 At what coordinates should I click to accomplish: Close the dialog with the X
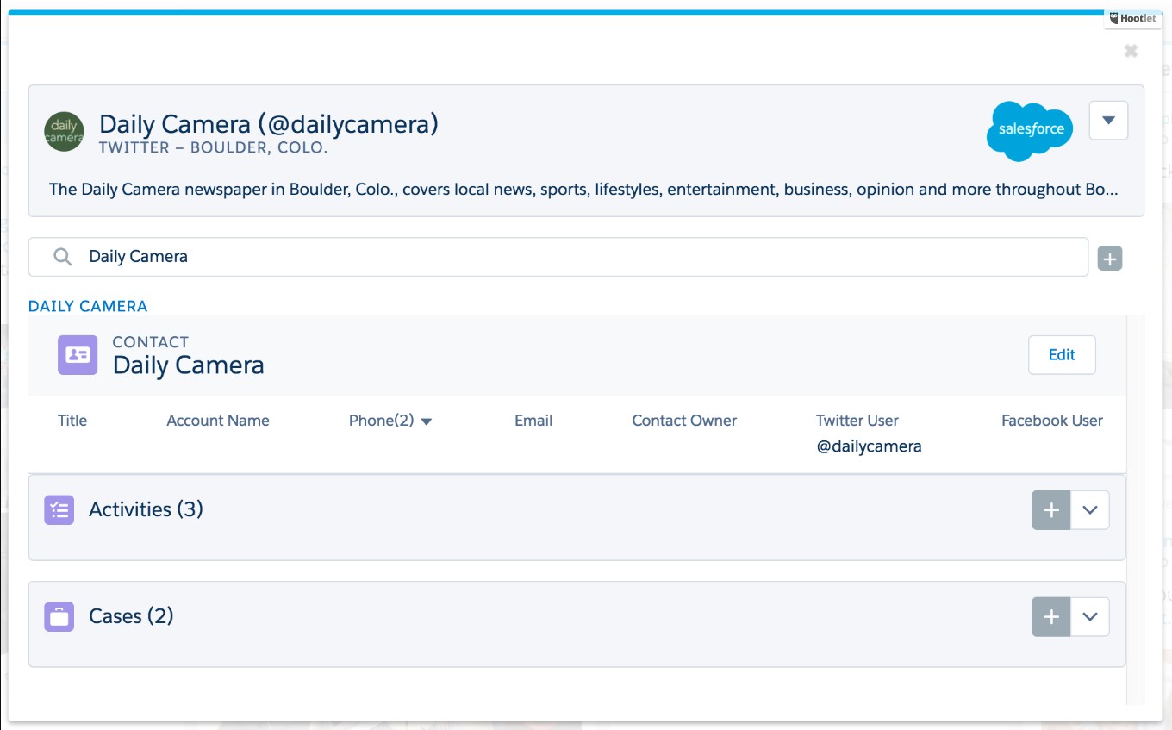[x=1131, y=51]
